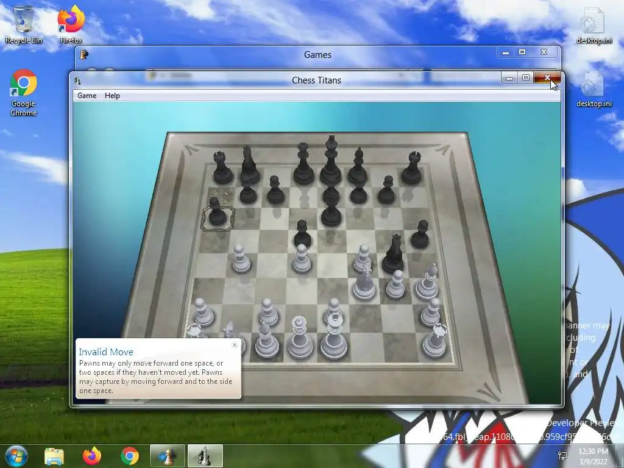
Task: Click the black pawn on d5
Action: (x=302, y=235)
